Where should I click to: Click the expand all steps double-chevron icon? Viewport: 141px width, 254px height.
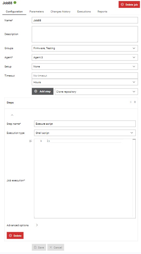(x=131, y=102)
